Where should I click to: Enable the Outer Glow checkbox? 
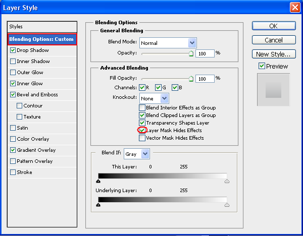point(13,73)
